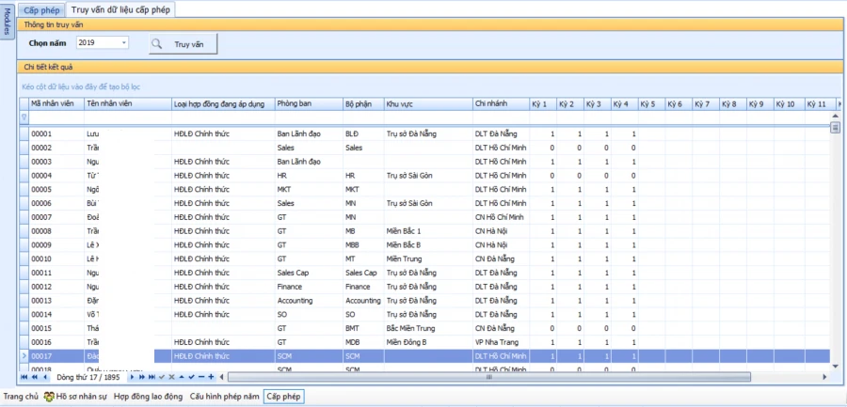Viewport: 847px width, 407px height.
Task: Go to previous page of records
Action: click(x=35, y=377)
